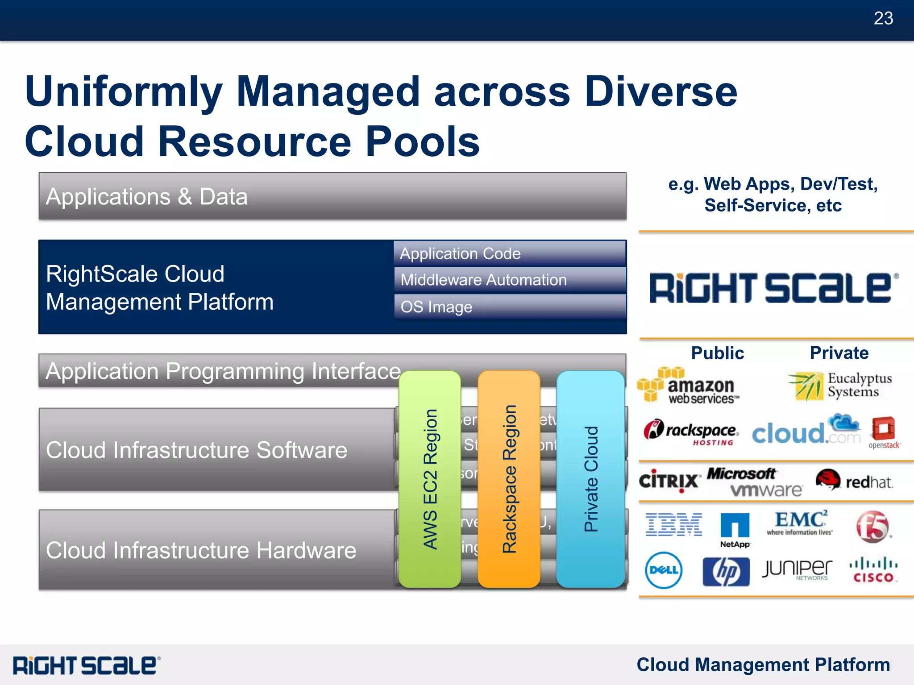Select the Dell circular logo
The width and height of the screenshot is (914, 685).
pos(664,570)
